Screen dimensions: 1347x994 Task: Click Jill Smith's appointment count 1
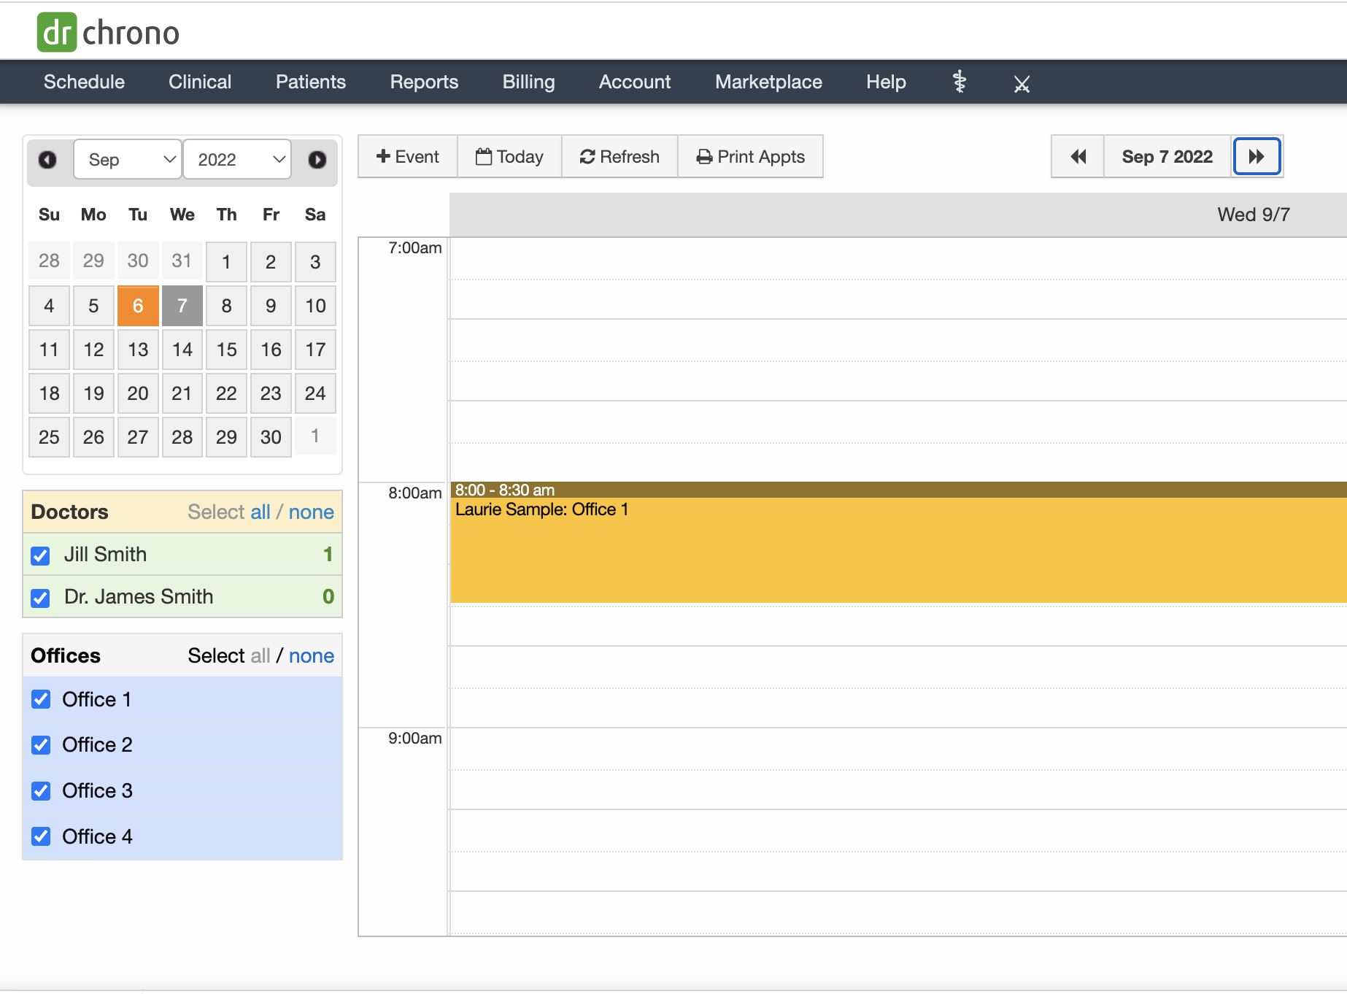pyautogui.click(x=328, y=554)
